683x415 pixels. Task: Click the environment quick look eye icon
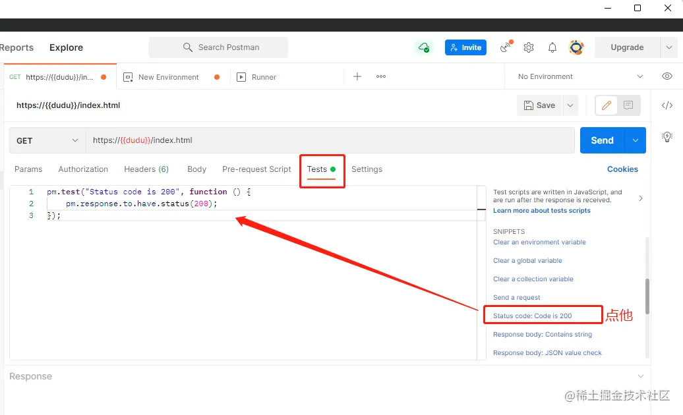pos(667,76)
